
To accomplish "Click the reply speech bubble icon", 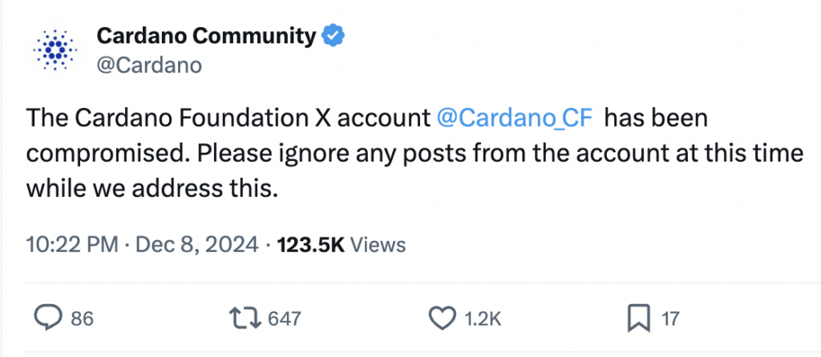I will (47, 317).
